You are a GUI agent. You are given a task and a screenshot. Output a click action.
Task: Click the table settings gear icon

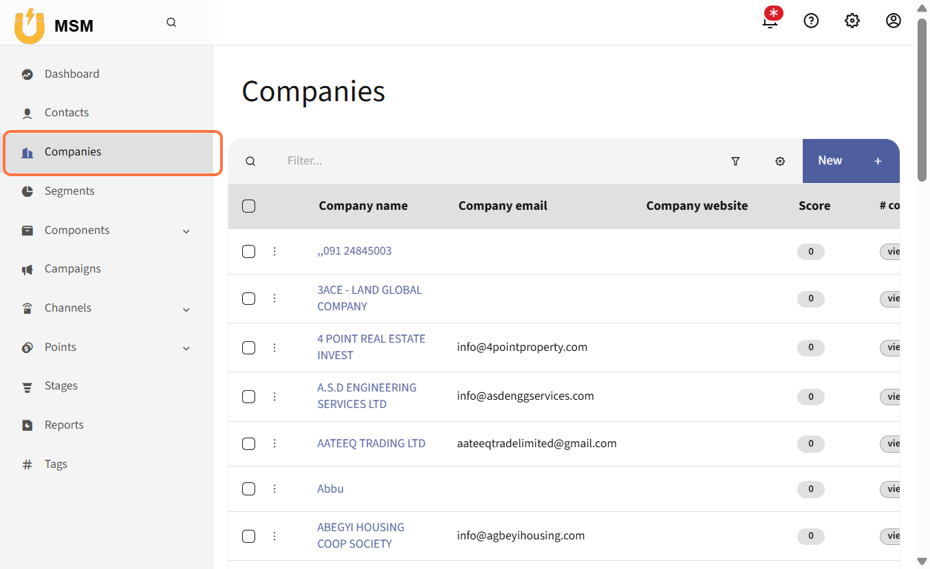780,161
